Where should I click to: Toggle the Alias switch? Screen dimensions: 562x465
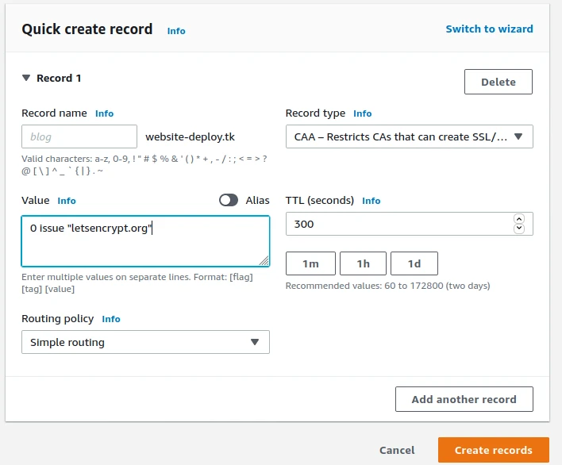point(229,201)
